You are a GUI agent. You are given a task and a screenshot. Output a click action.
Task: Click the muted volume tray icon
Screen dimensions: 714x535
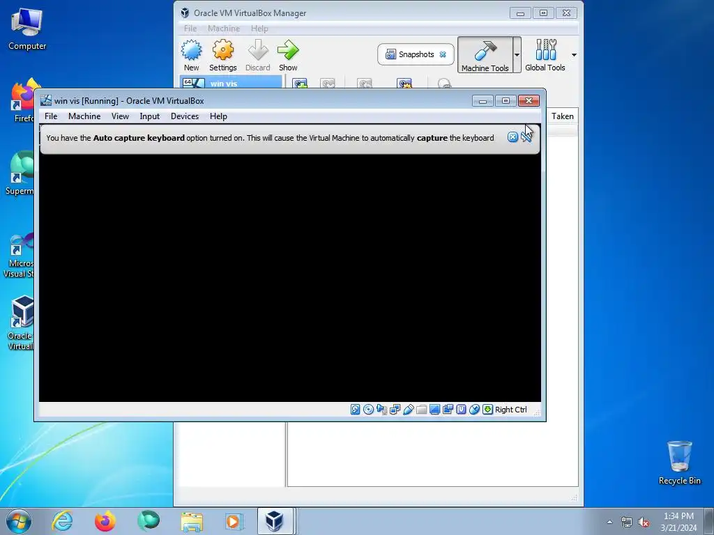pos(644,522)
